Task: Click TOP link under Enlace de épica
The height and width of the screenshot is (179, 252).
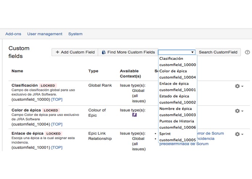Action: (x=57, y=147)
